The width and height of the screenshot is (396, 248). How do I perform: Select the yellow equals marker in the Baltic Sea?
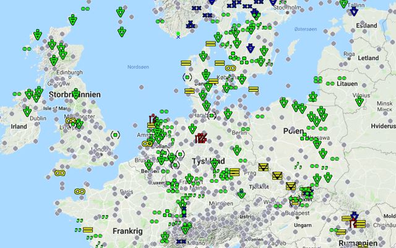click(x=253, y=89)
